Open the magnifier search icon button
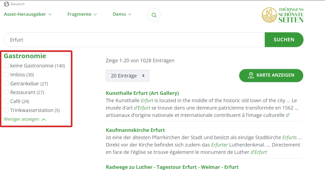This screenshot has height=171, width=325. 154,15
